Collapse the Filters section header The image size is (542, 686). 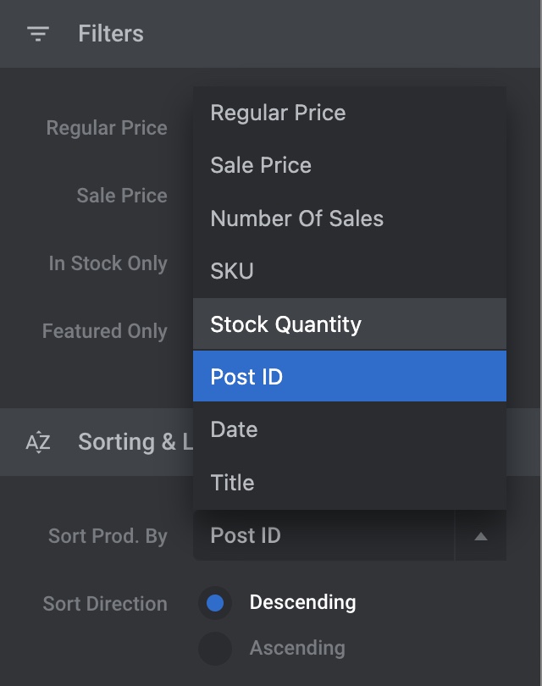111,34
